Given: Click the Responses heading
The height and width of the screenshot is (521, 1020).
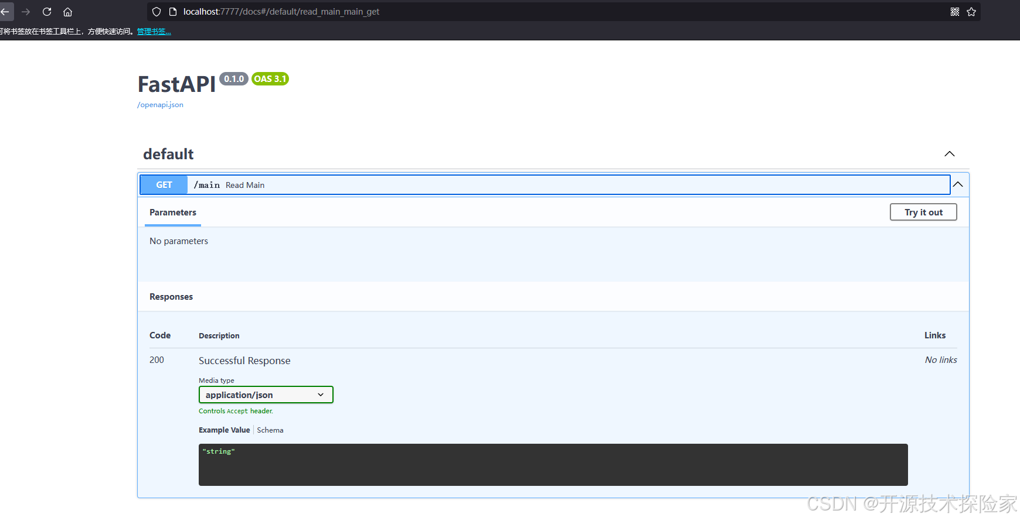Looking at the screenshot, I should point(171,297).
